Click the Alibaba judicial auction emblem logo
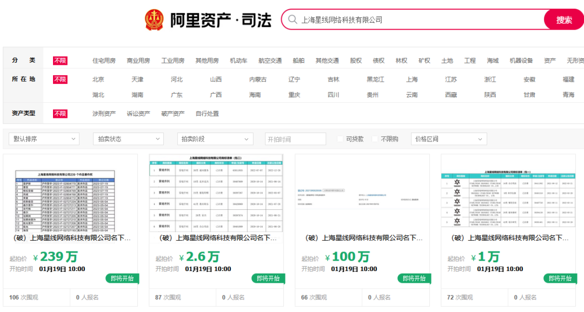The height and width of the screenshot is (312, 584). click(x=154, y=20)
